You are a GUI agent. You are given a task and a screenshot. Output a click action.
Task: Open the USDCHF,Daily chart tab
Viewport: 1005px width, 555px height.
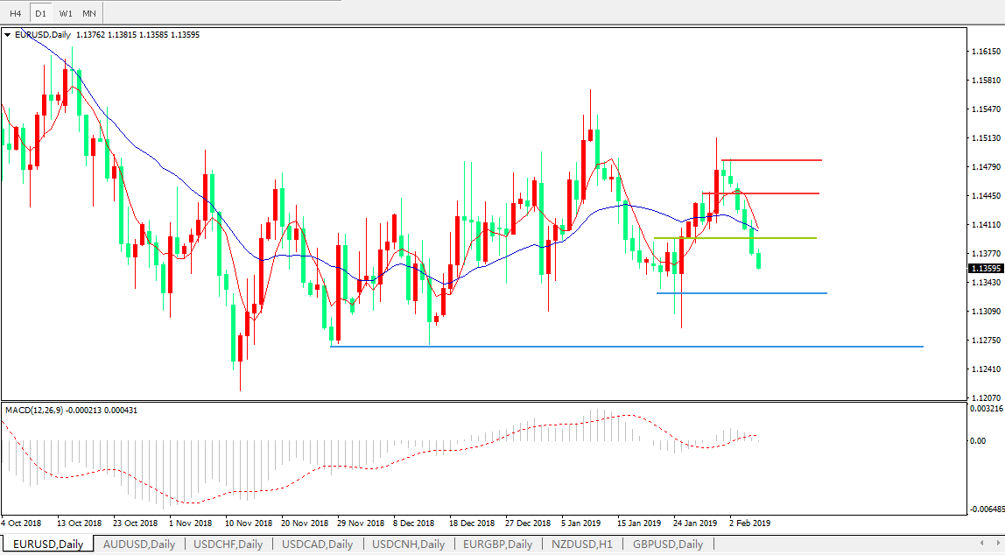click(x=228, y=544)
